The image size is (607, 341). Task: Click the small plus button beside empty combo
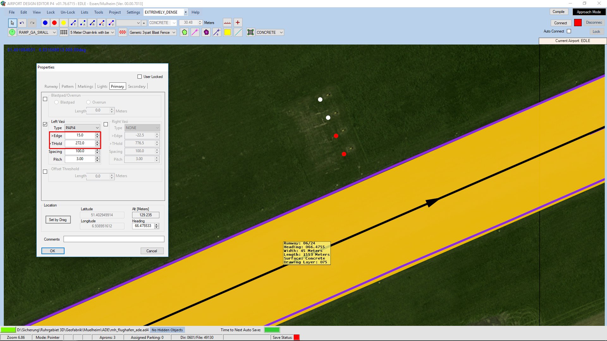click(144, 23)
